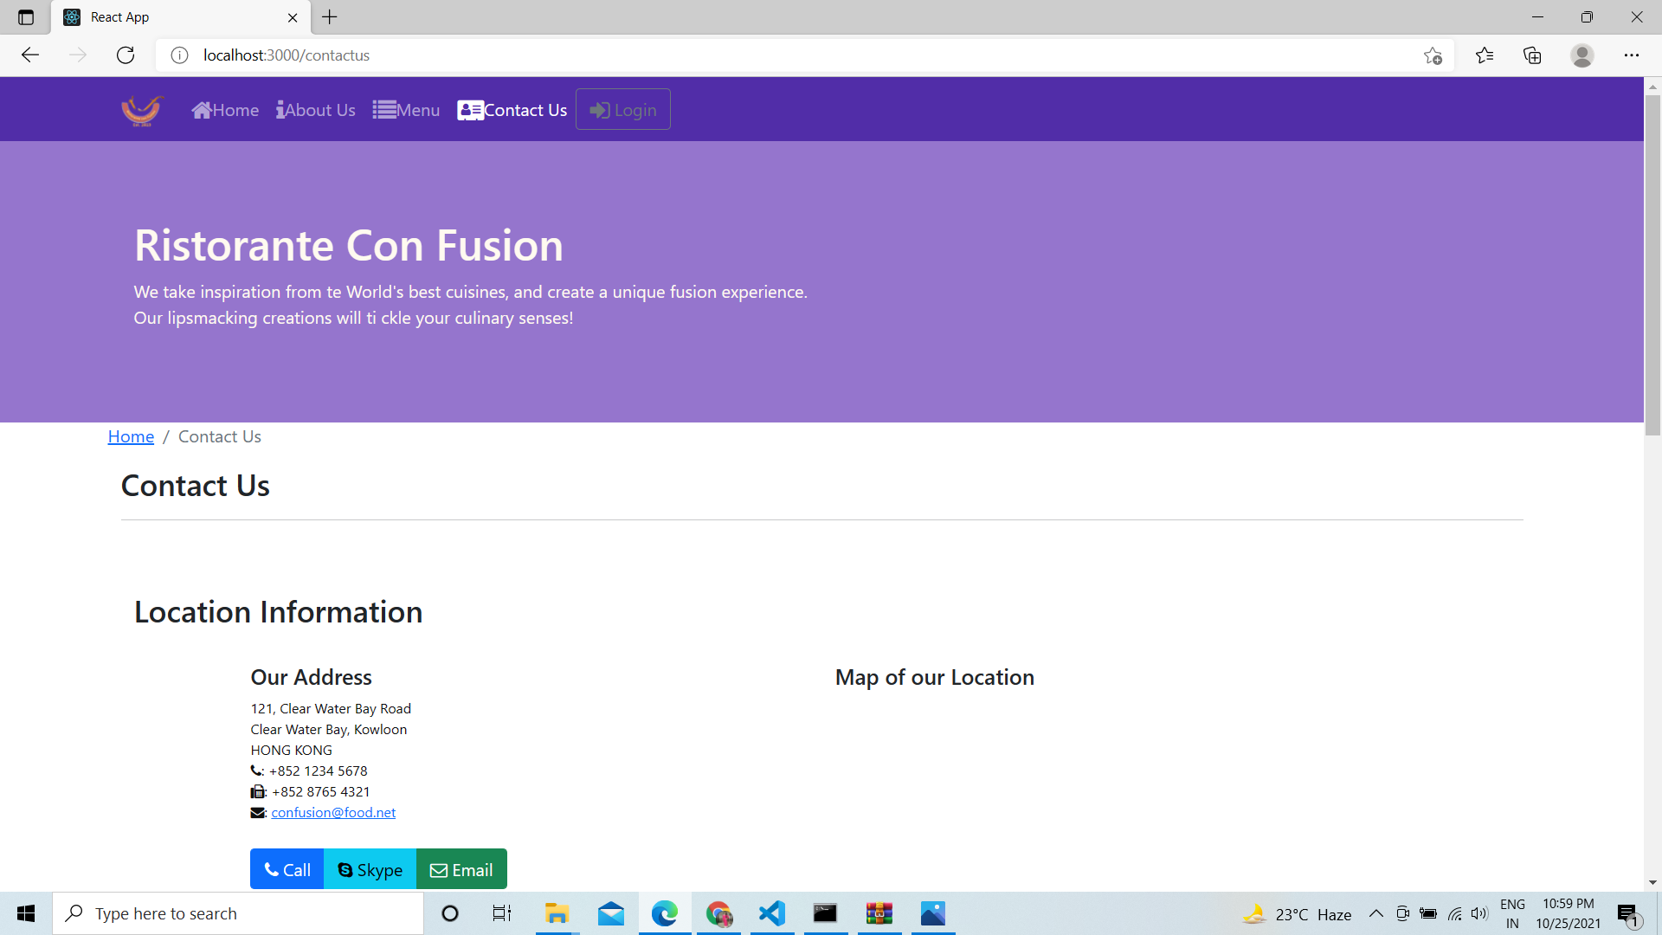Open Mail app from taskbar

(611, 913)
